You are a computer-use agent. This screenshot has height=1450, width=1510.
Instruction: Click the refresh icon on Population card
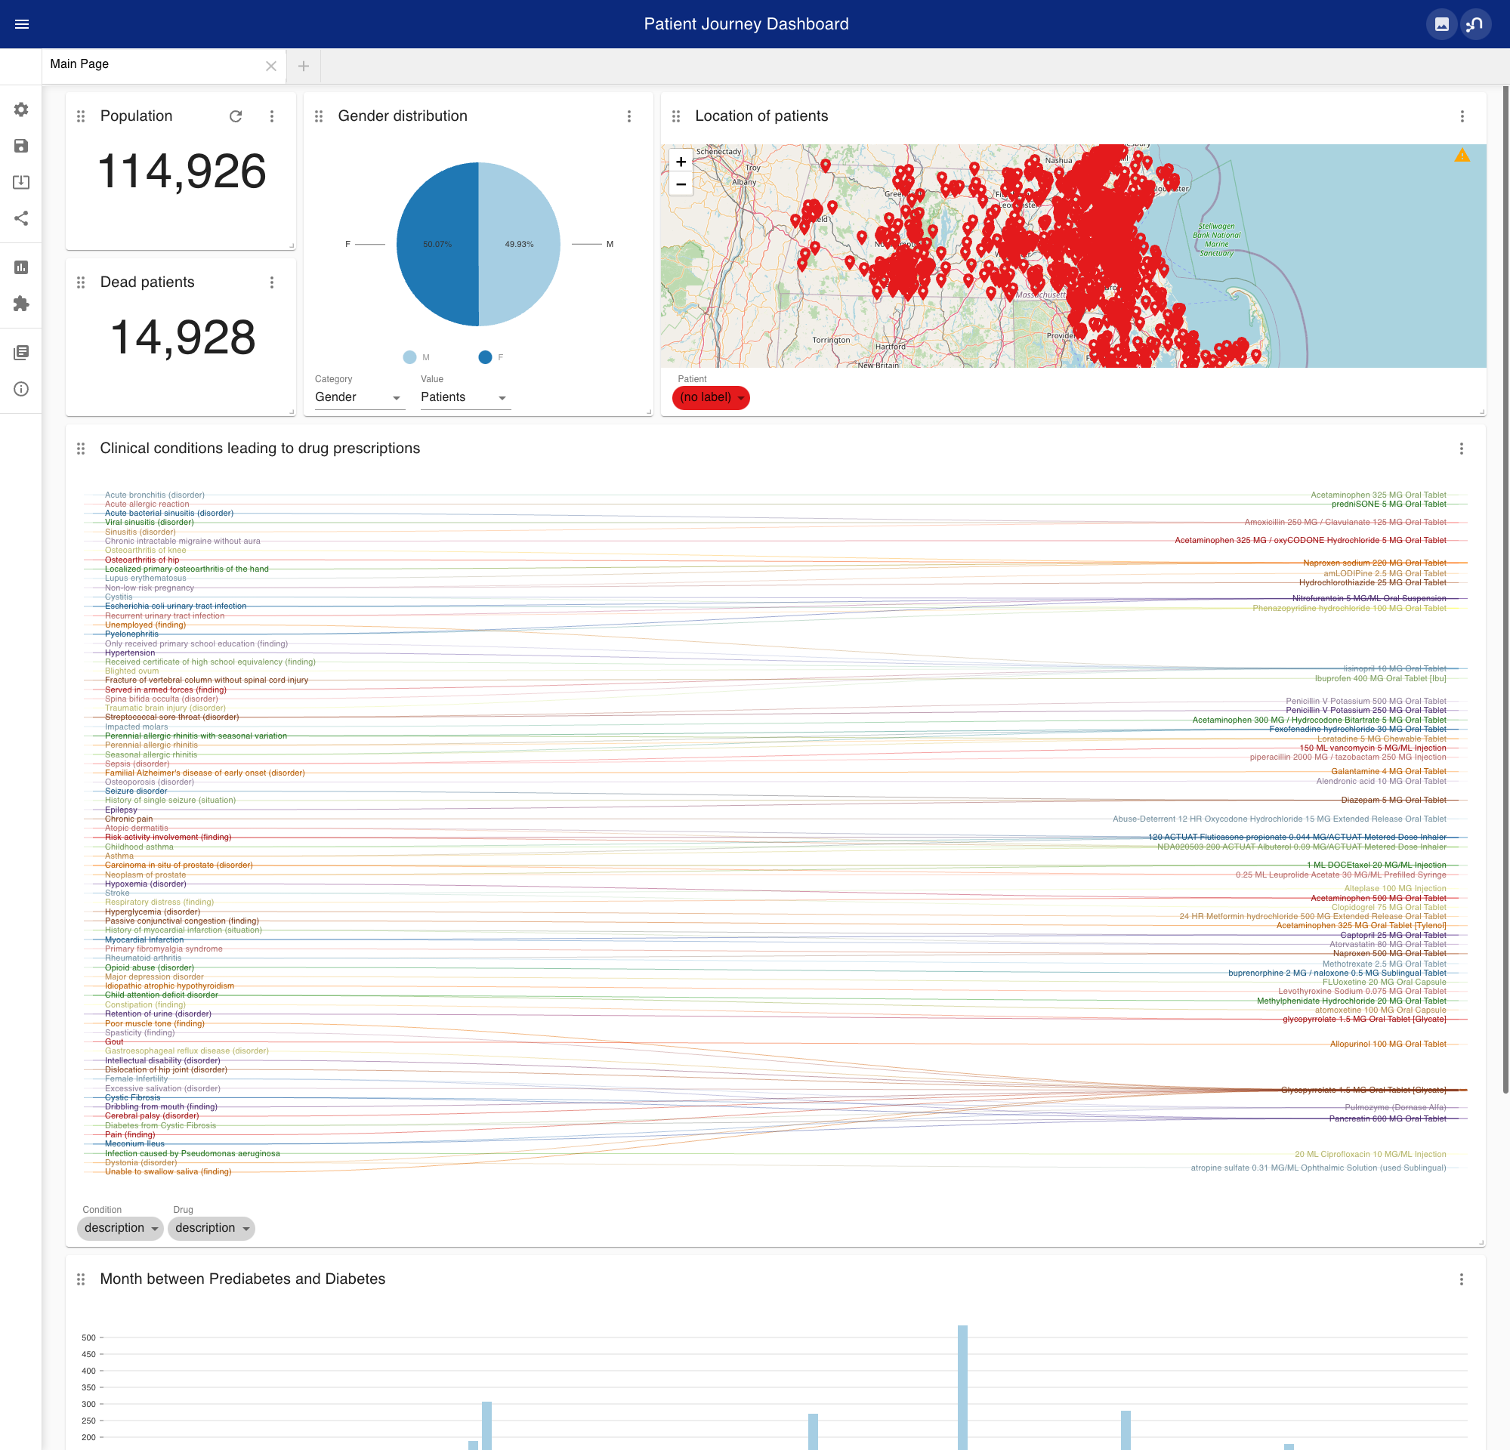[236, 116]
